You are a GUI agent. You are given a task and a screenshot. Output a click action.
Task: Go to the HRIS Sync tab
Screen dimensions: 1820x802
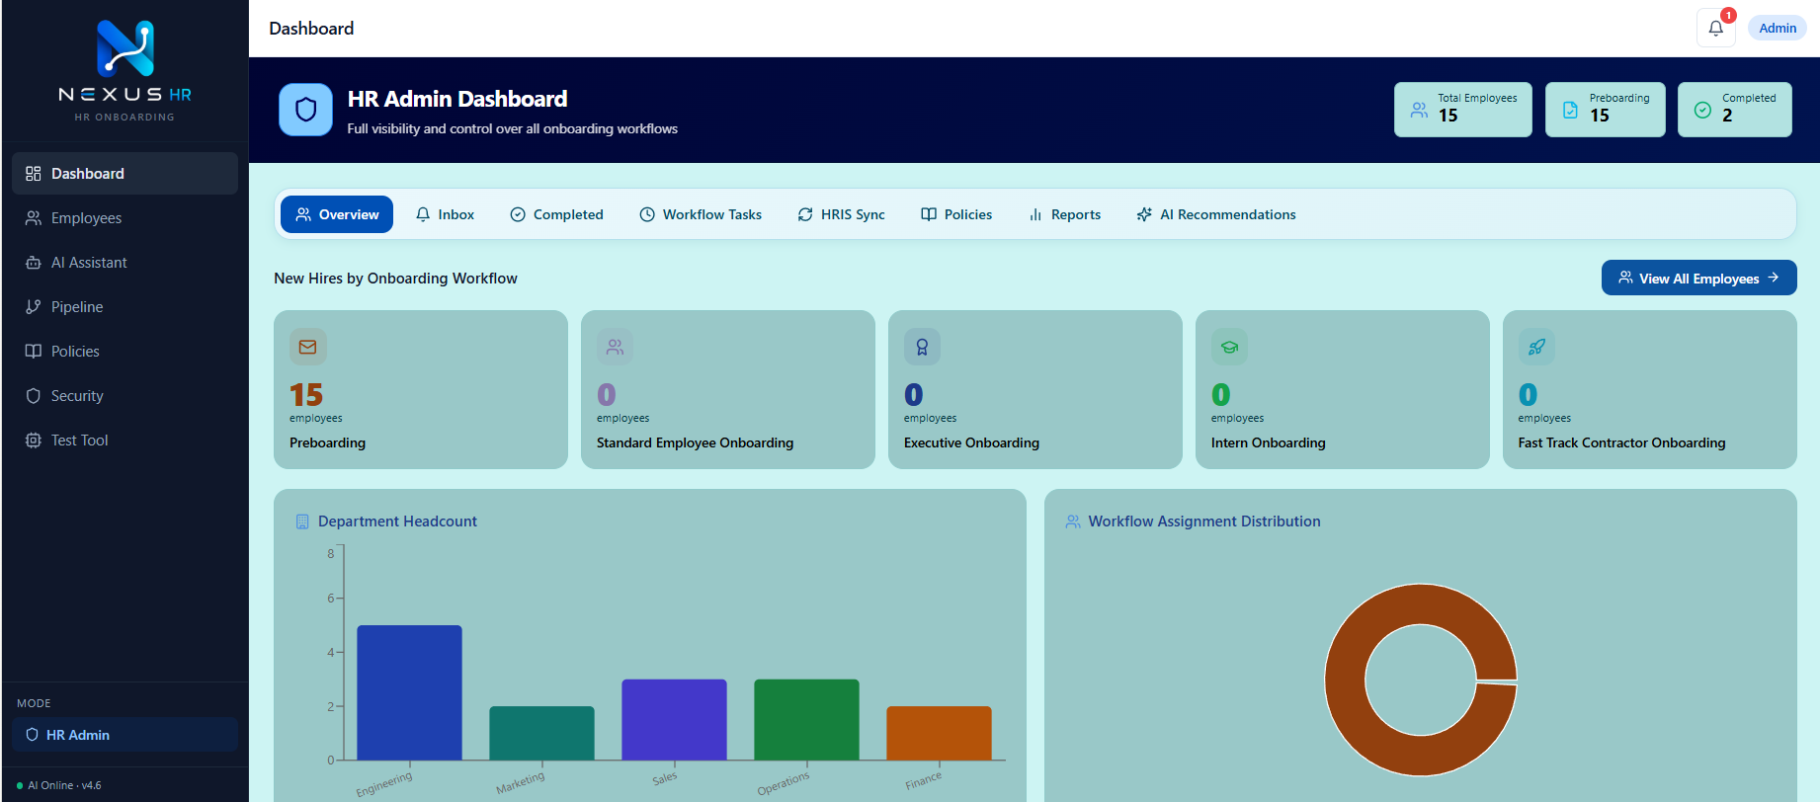tap(841, 214)
